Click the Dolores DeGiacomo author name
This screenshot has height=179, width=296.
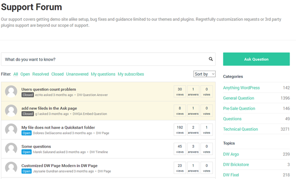(x=47, y=133)
